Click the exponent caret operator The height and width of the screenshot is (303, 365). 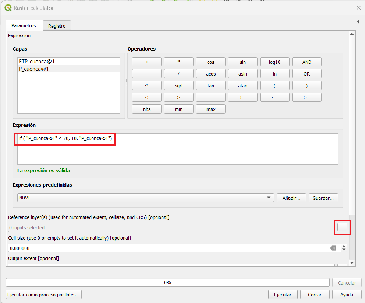(146, 86)
